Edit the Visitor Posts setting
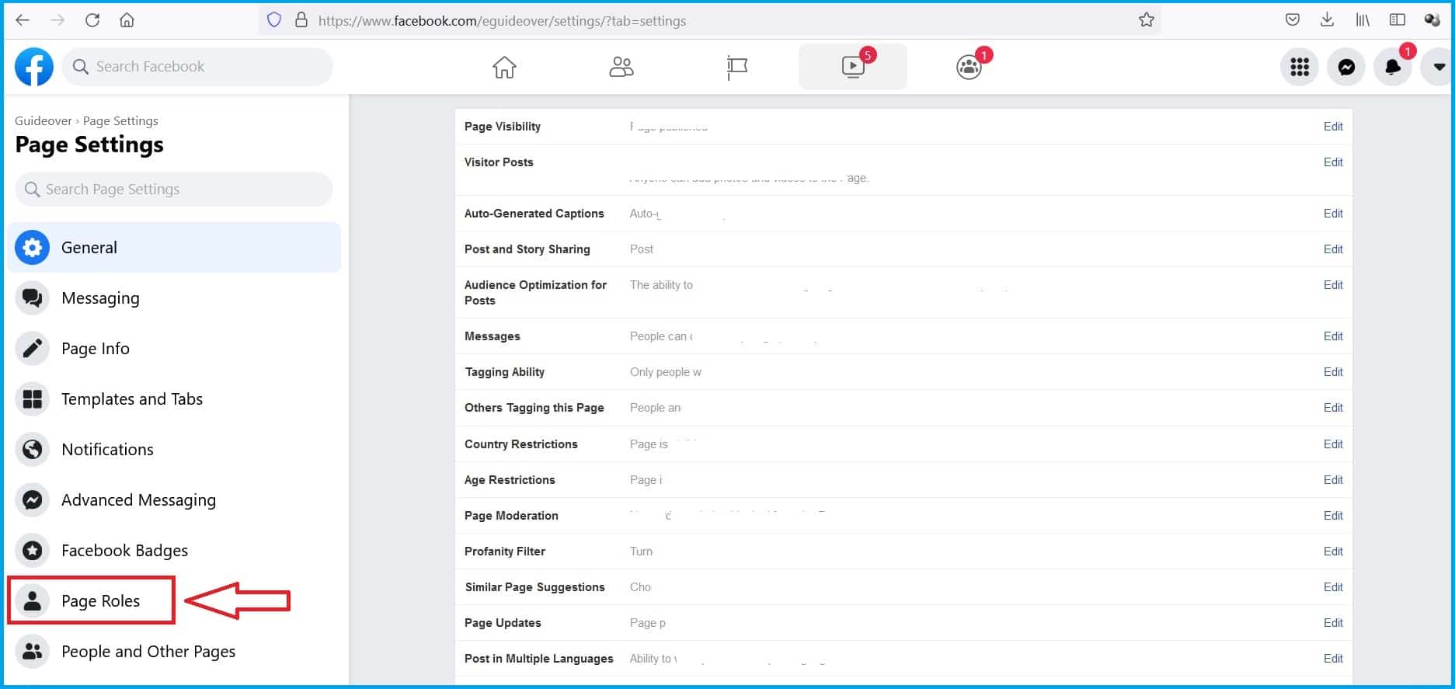The image size is (1455, 689). [x=1333, y=162]
